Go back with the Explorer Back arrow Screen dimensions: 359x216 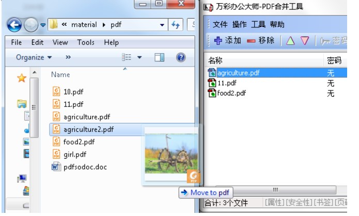(14, 25)
